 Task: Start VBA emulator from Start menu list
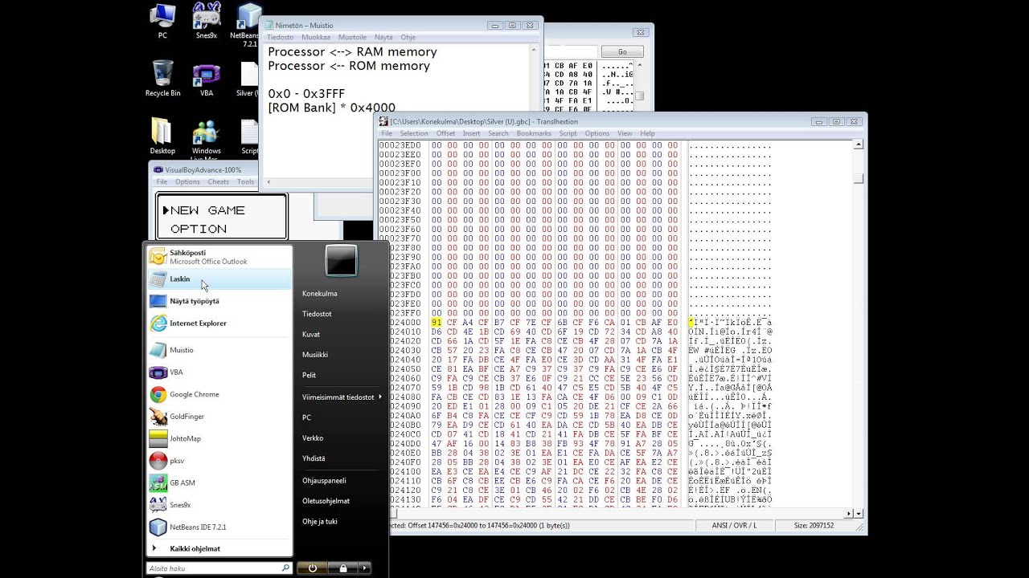pyautogui.click(x=219, y=372)
